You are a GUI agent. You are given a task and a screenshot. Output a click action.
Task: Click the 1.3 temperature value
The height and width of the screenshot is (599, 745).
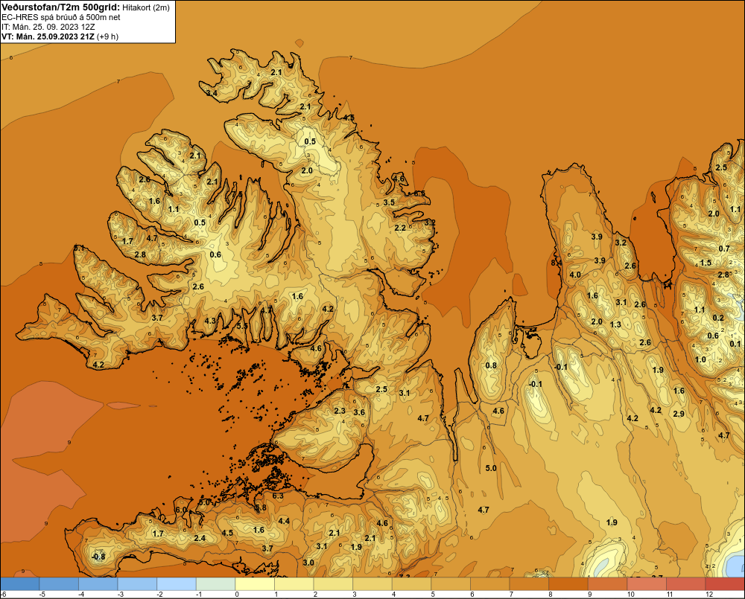[616, 324]
